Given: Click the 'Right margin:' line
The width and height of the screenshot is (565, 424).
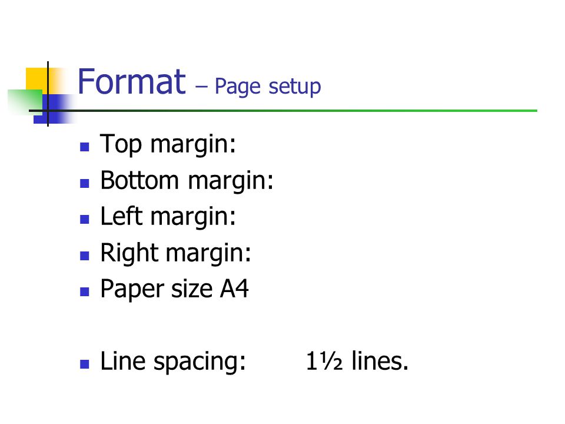Looking at the screenshot, I should click(175, 253).
